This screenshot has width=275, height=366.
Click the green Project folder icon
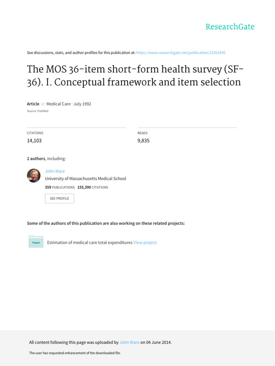coord(36,242)
